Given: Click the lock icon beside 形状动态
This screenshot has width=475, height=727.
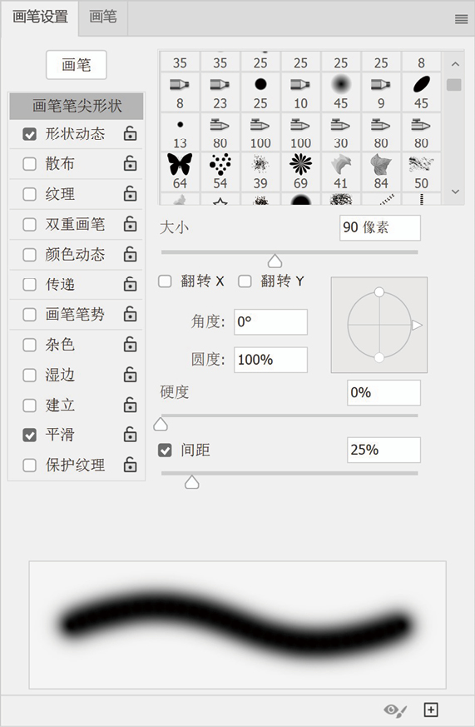Looking at the screenshot, I should click(x=130, y=133).
